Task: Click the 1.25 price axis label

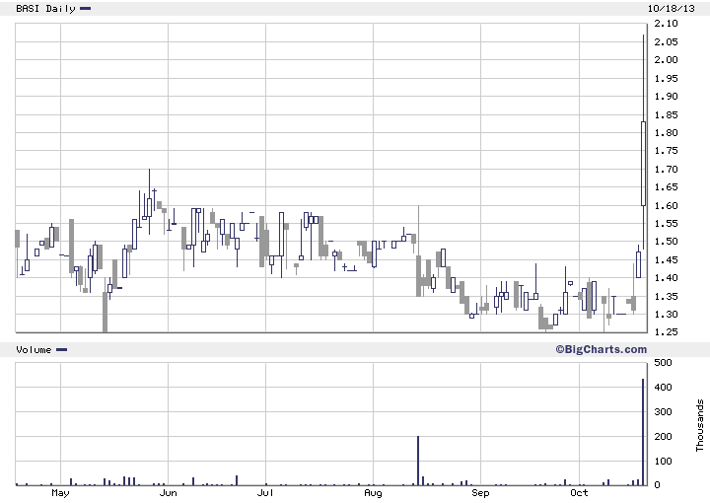Action: coord(666,331)
